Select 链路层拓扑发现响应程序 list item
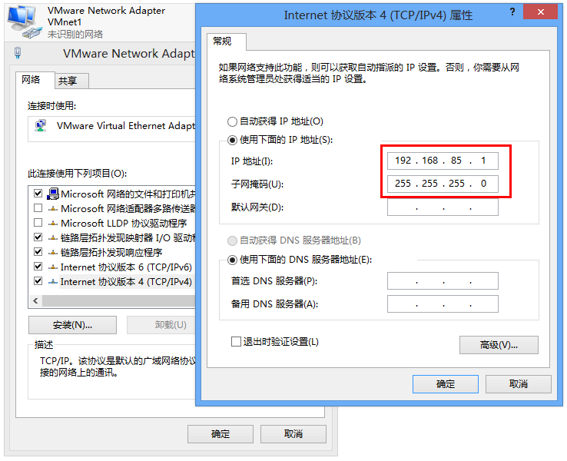This screenshot has width=567, height=461. point(111,252)
